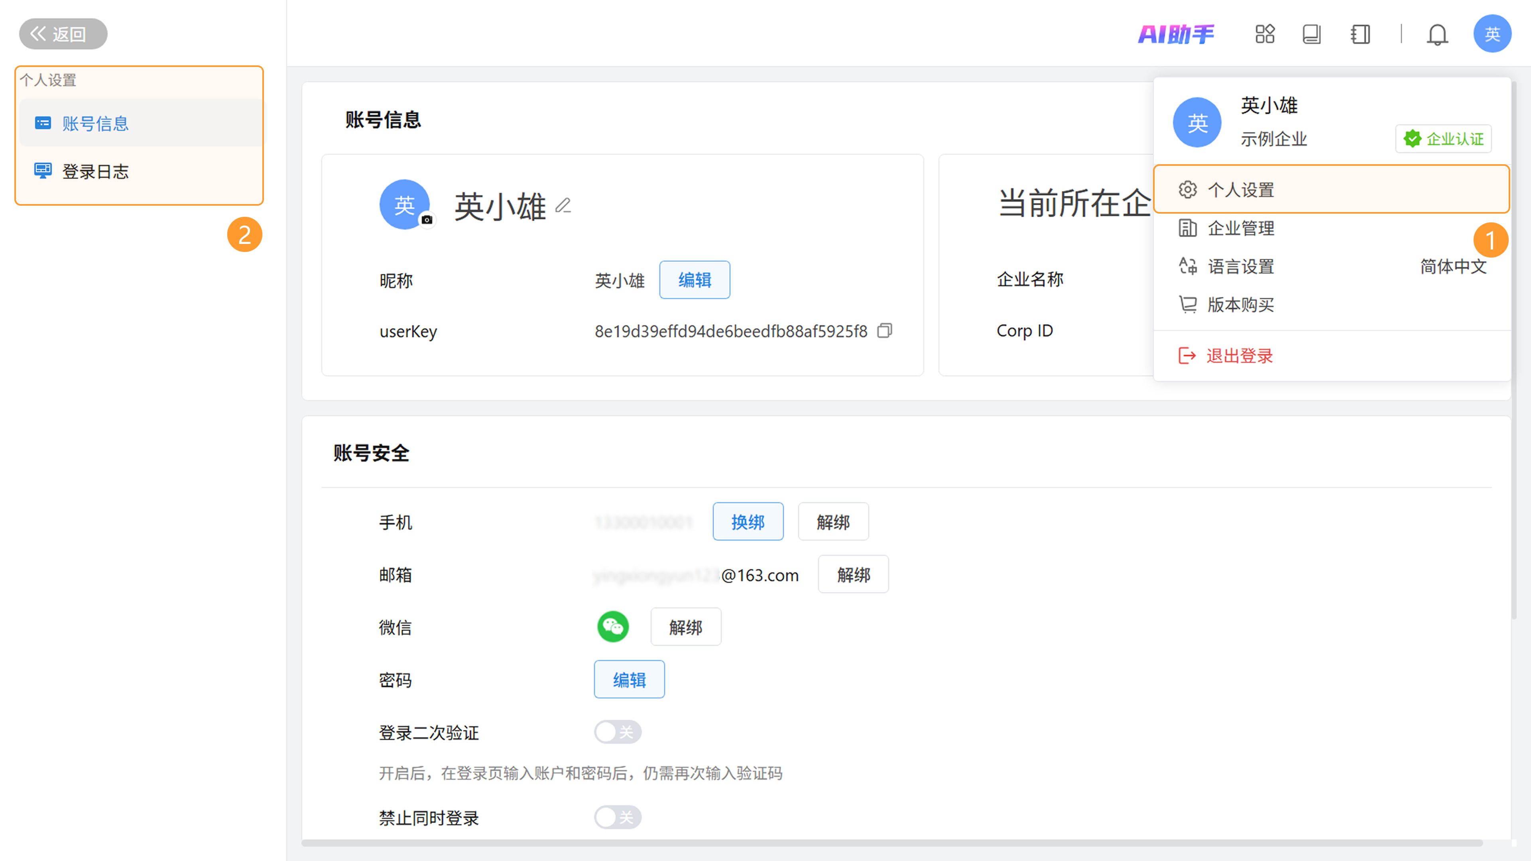1531x861 pixels.
Task: Open 语言设置 language option
Action: (1240, 267)
